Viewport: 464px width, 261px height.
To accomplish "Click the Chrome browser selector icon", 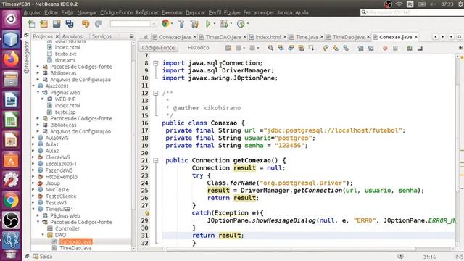I will [x=165, y=24].
